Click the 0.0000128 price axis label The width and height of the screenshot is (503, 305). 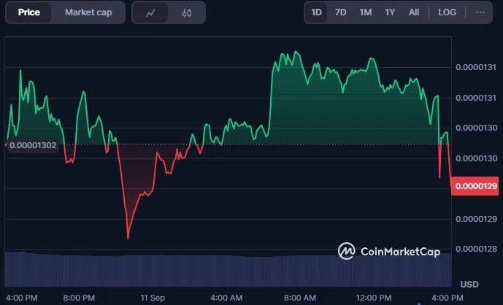pyautogui.click(x=475, y=249)
